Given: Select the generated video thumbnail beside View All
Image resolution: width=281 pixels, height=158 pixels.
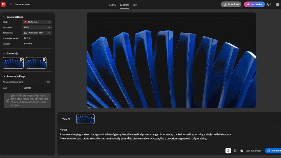Looking at the screenshot, I should point(85,119).
